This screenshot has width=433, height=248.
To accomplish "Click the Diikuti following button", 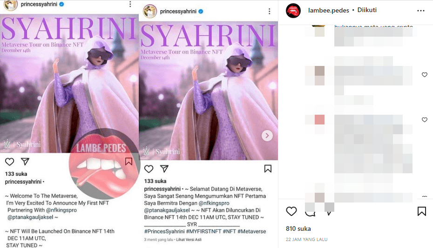I will pyautogui.click(x=367, y=10).
